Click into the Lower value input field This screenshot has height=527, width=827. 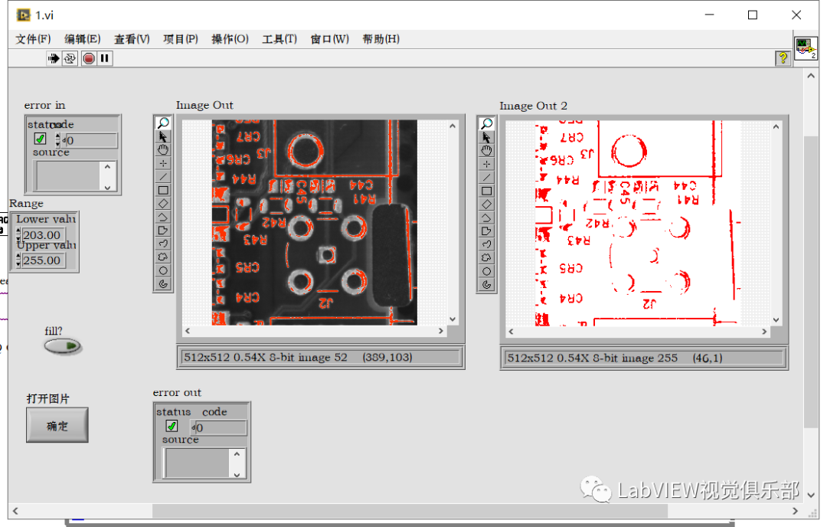44,234
